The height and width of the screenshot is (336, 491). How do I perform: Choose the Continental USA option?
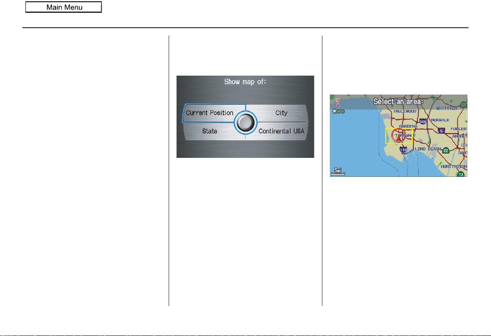point(281,131)
